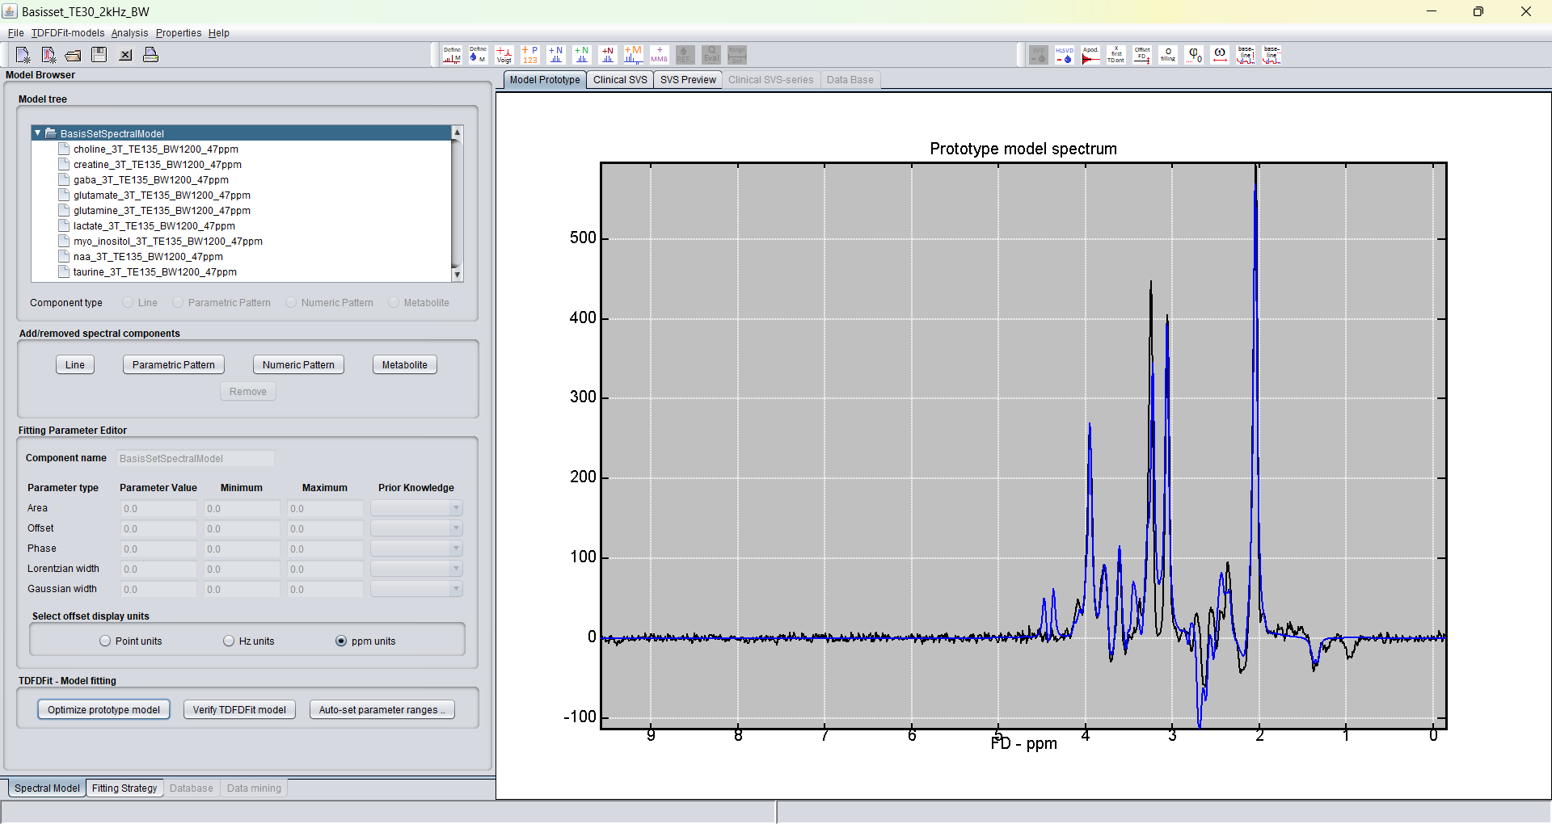The image size is (1552, 824).
Task: Collapse the BasisSetSpectralModel tree node
Action: 37,133
